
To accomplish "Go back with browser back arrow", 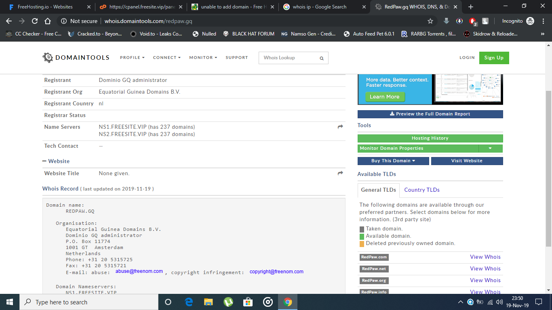I will coord(9,21).
